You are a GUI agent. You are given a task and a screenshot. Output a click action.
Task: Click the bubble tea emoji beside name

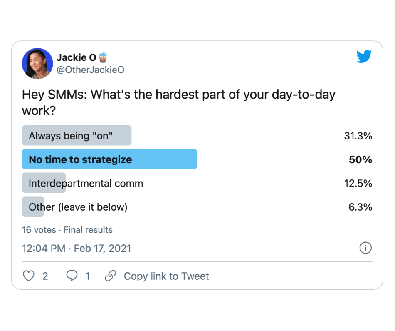[103, 57]
